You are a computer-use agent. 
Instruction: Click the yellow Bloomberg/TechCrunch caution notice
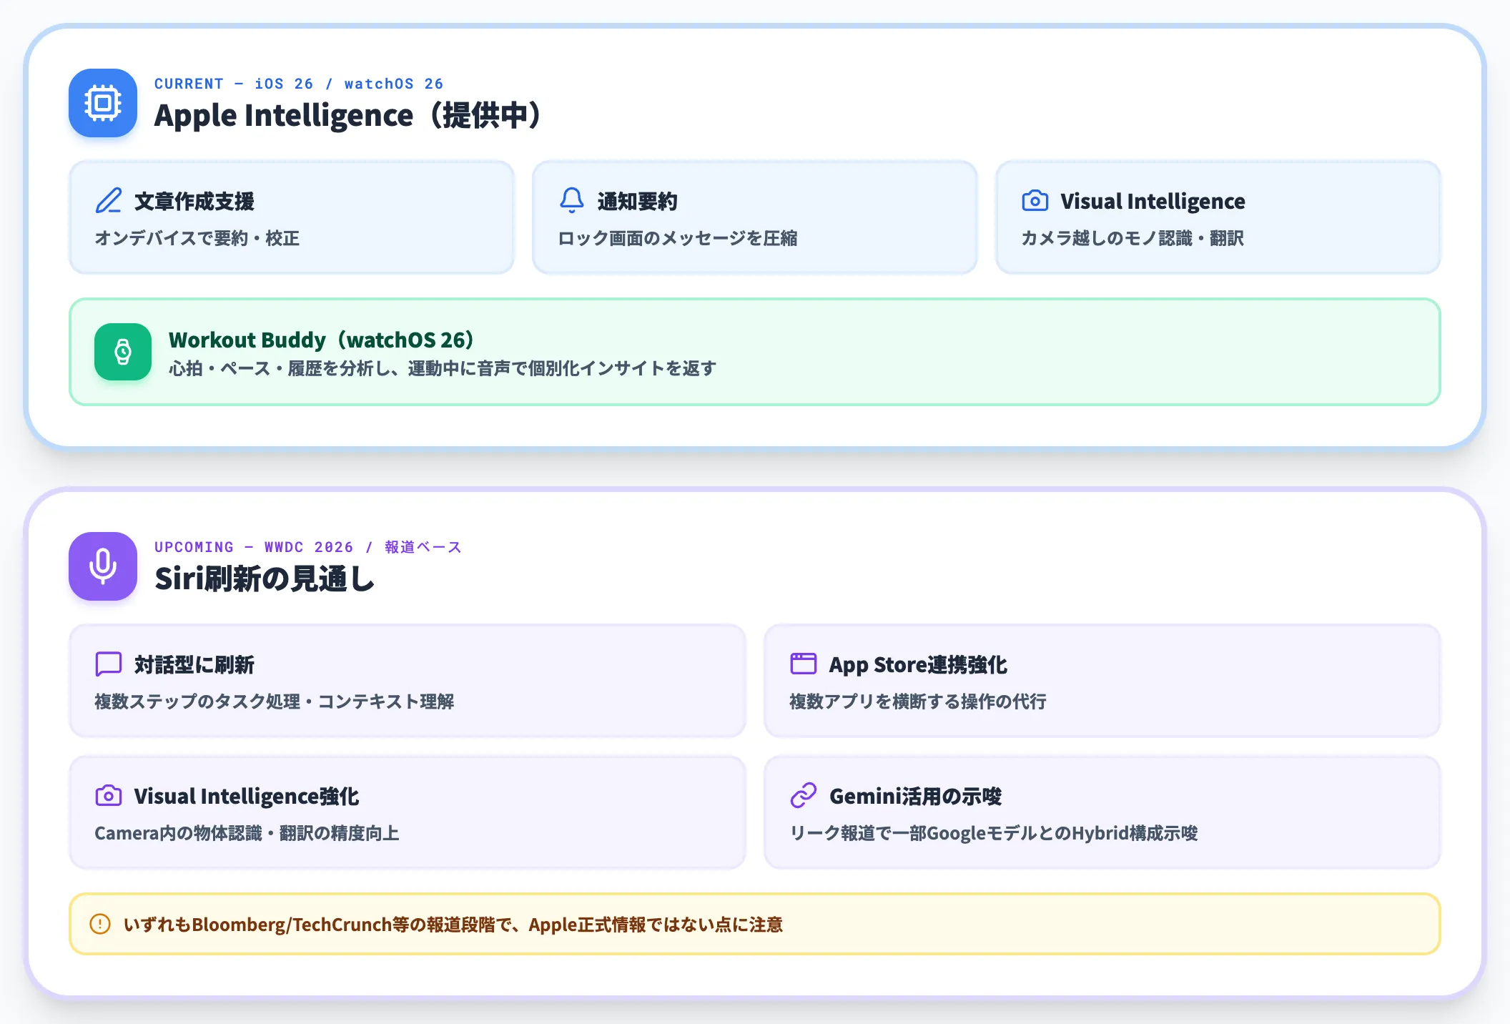(755, 924)
